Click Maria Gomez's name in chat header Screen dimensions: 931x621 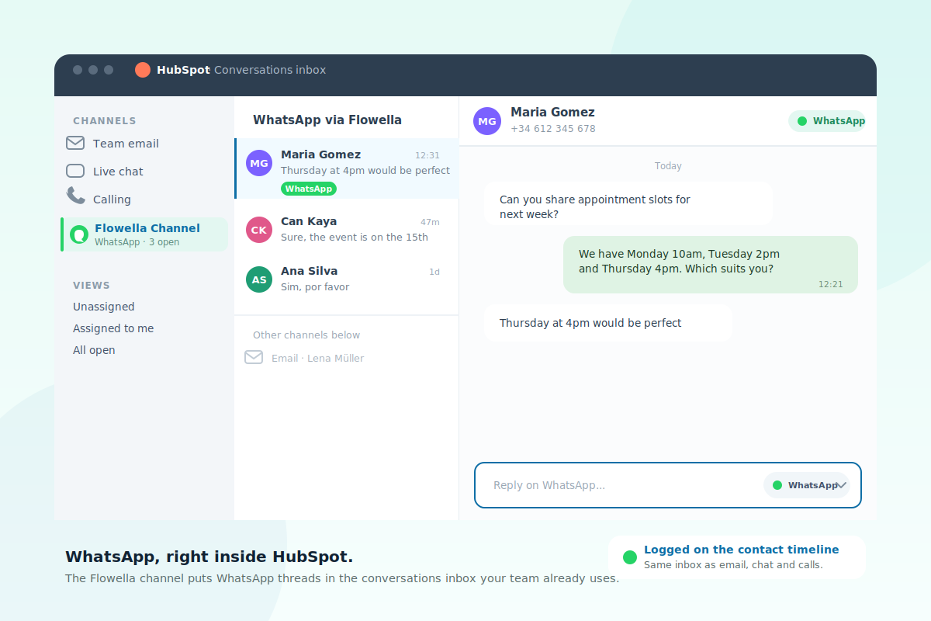coord(552,113)
